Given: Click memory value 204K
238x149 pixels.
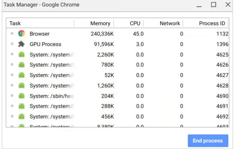Looking at the screenshot, I should (108, 96).
